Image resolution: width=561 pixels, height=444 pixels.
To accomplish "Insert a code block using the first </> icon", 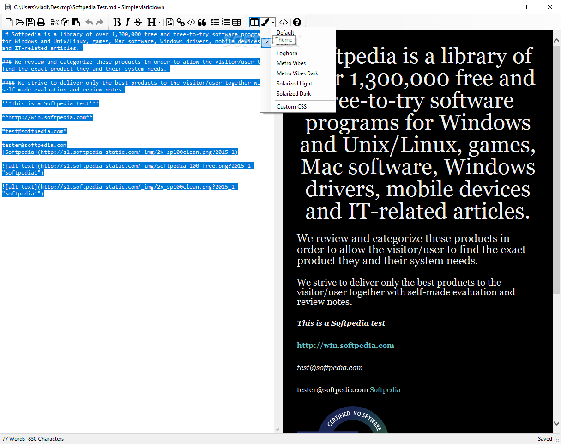I will (191, 22).
